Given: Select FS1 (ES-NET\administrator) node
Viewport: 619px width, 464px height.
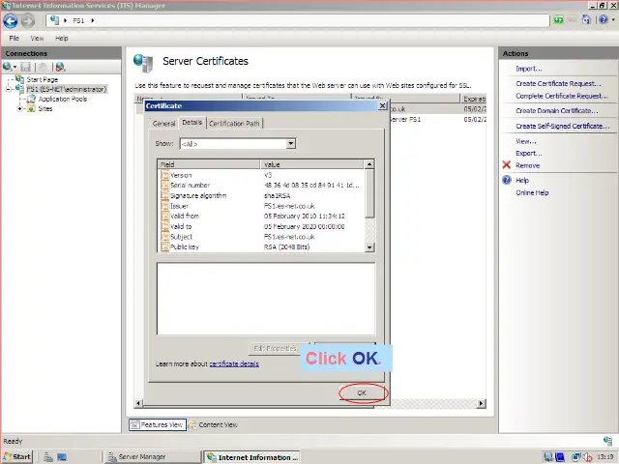Looking at the screenshot, I should 67,89.
